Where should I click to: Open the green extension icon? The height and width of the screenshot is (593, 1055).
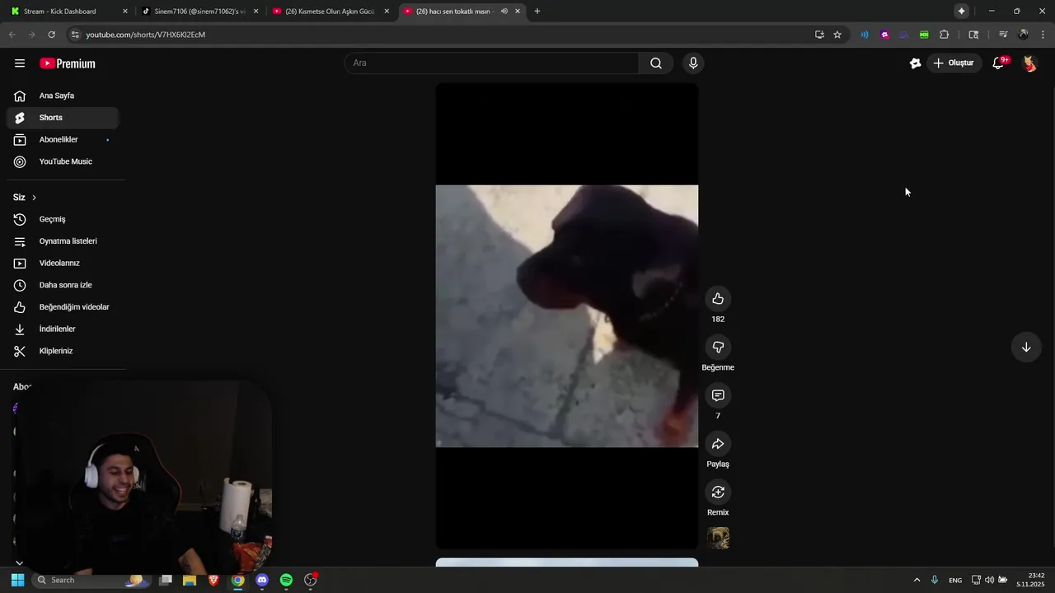tap(924, 35)
